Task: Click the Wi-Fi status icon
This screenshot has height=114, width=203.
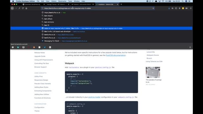Action: tap(163, 1)
